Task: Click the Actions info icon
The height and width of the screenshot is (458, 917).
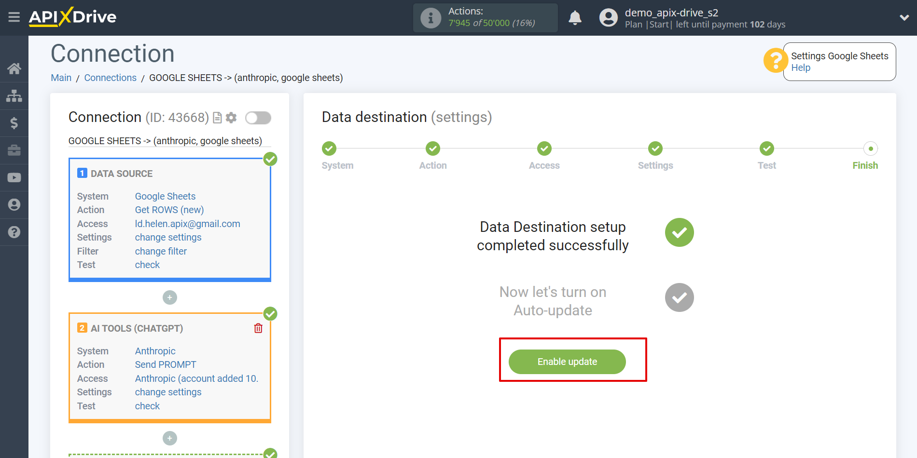Action: tap(431, 18)
